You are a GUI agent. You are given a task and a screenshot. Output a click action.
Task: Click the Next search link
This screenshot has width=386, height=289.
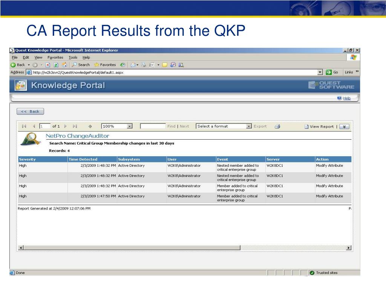[x=184, y=126]
